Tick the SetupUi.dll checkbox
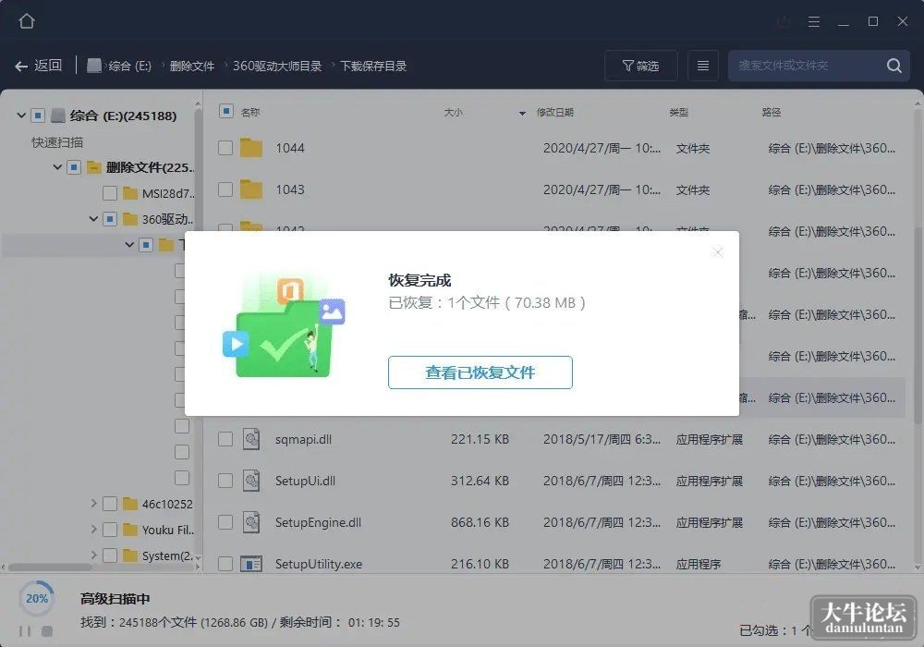 [225, 481]
